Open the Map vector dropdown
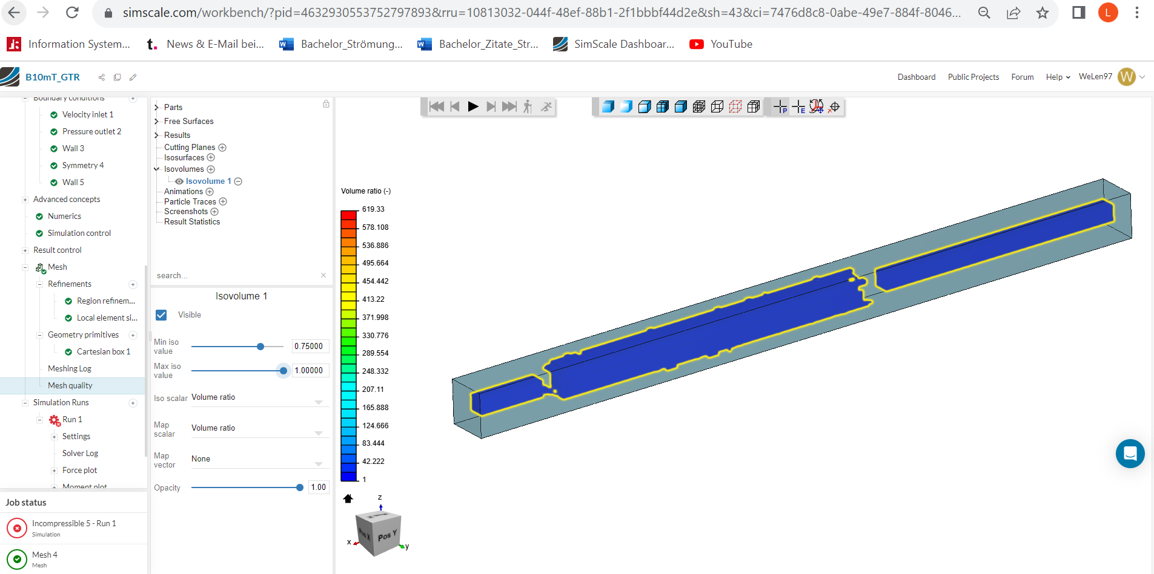Image resolution: width=1154 pixels, height=574 pixels. (x=257, y=461)
